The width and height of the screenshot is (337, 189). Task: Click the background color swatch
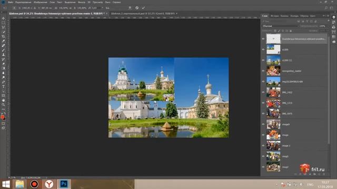[x=5, y=119]
